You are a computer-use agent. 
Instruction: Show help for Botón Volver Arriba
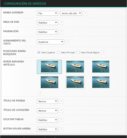point(61,129)
